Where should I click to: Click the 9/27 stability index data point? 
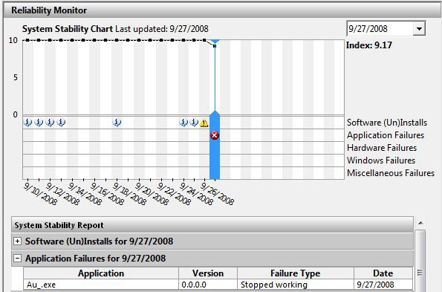coord(215,46)
